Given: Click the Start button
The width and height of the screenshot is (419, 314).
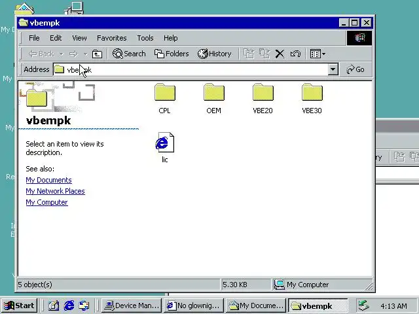Looking at the screenshot, I should coord(19,305).
